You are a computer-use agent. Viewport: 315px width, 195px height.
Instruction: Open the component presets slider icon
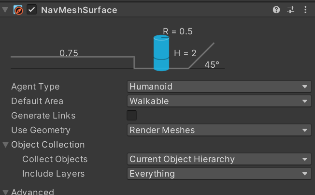[x=291, y=10]
